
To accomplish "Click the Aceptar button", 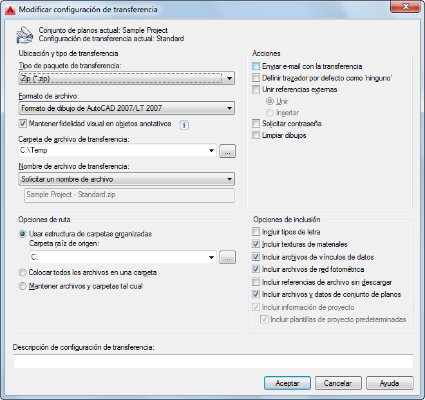I will [287, 383].
